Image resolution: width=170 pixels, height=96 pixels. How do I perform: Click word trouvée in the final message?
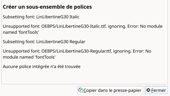point(73,67)
